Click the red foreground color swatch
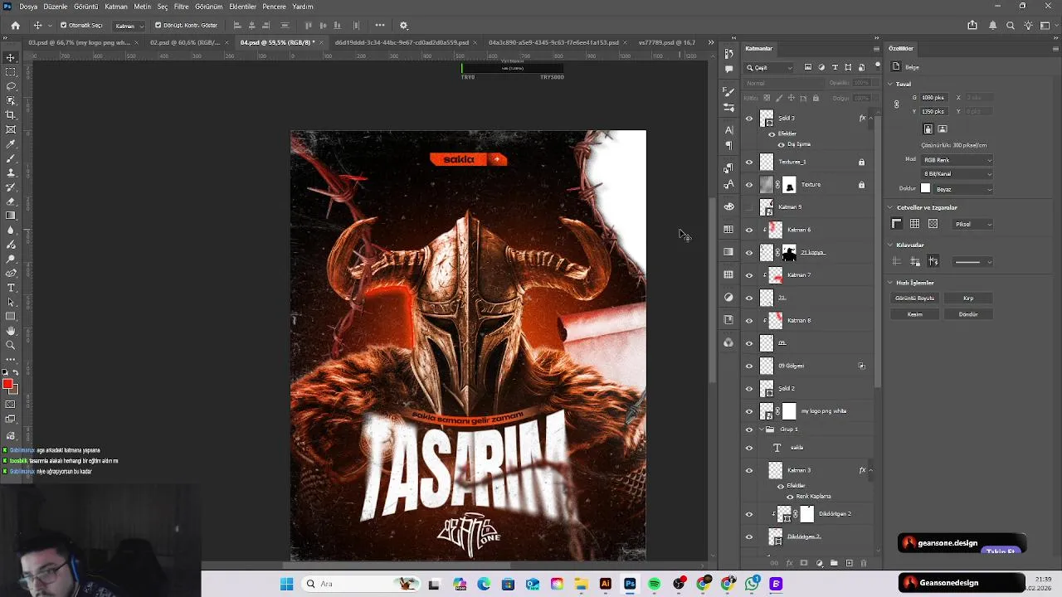 click(7, 384)
